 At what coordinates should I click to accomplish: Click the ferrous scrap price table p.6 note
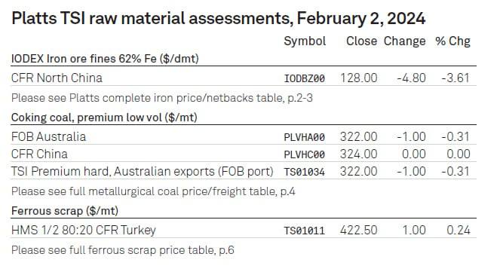[x=123, y=250]
